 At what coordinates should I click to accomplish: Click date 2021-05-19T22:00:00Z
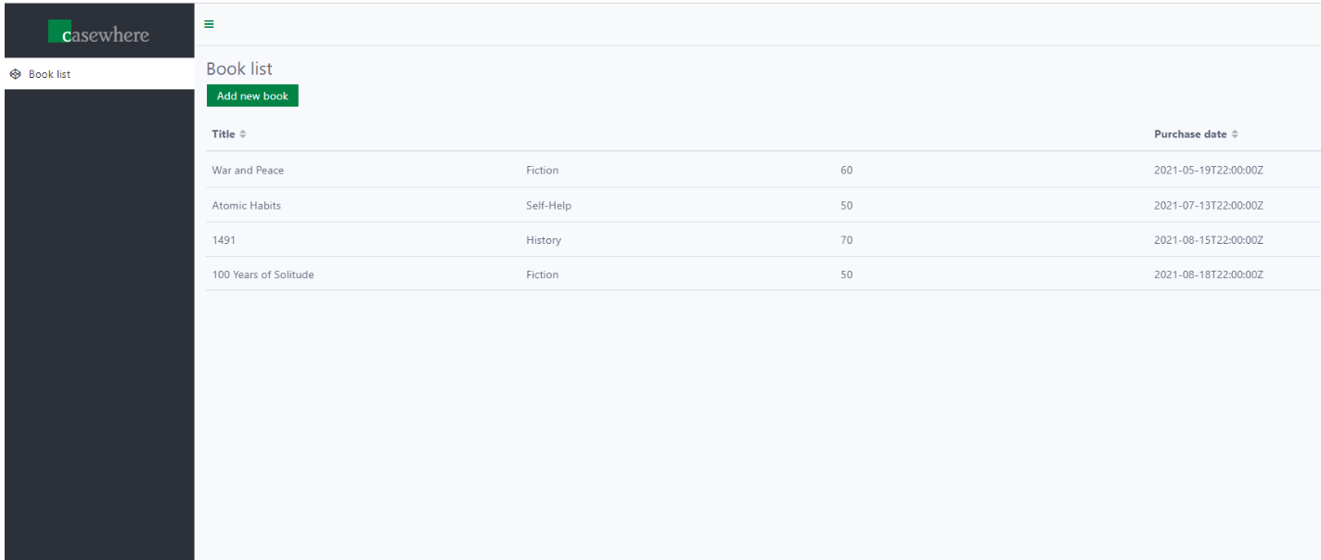pos(1209,171)
